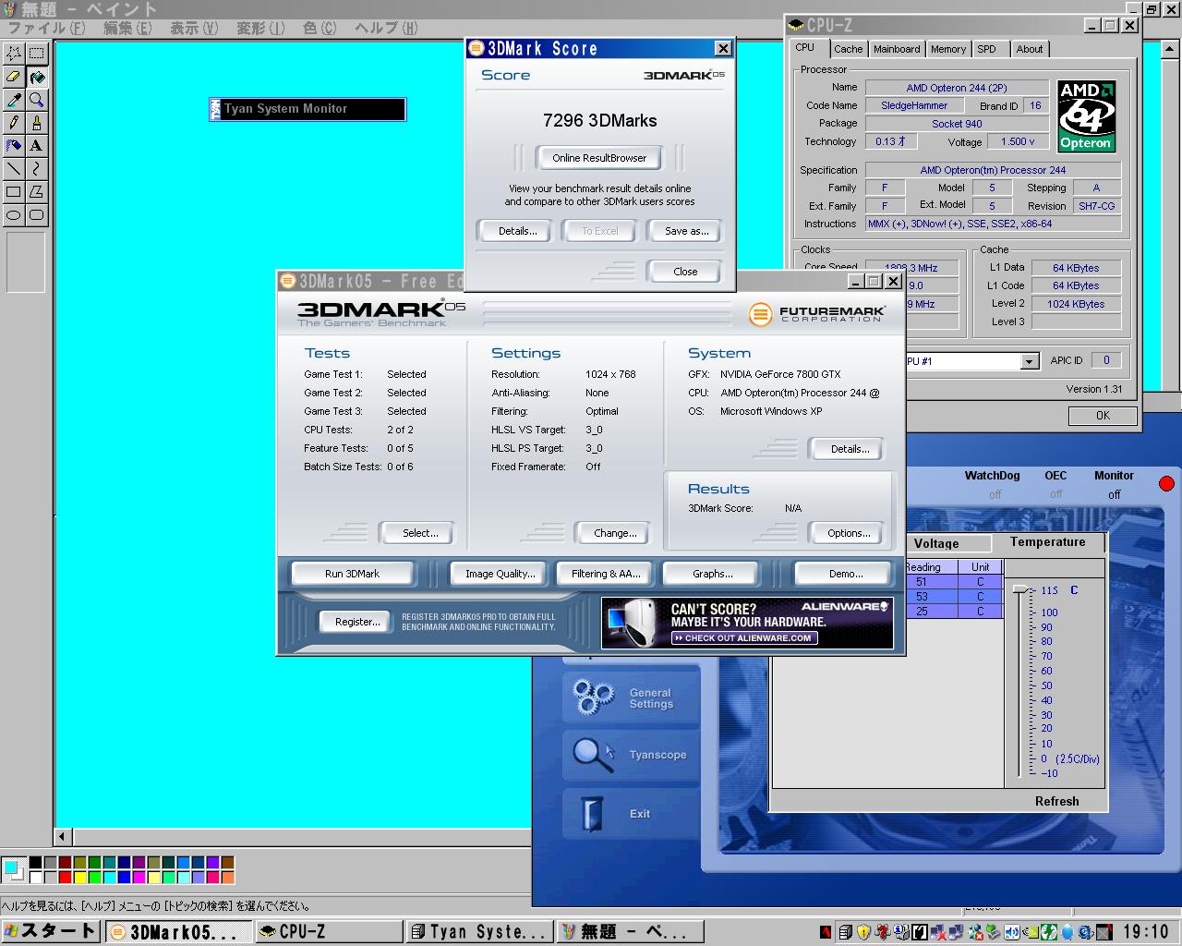Toggle WatchDog off indicator

[995, 495]
